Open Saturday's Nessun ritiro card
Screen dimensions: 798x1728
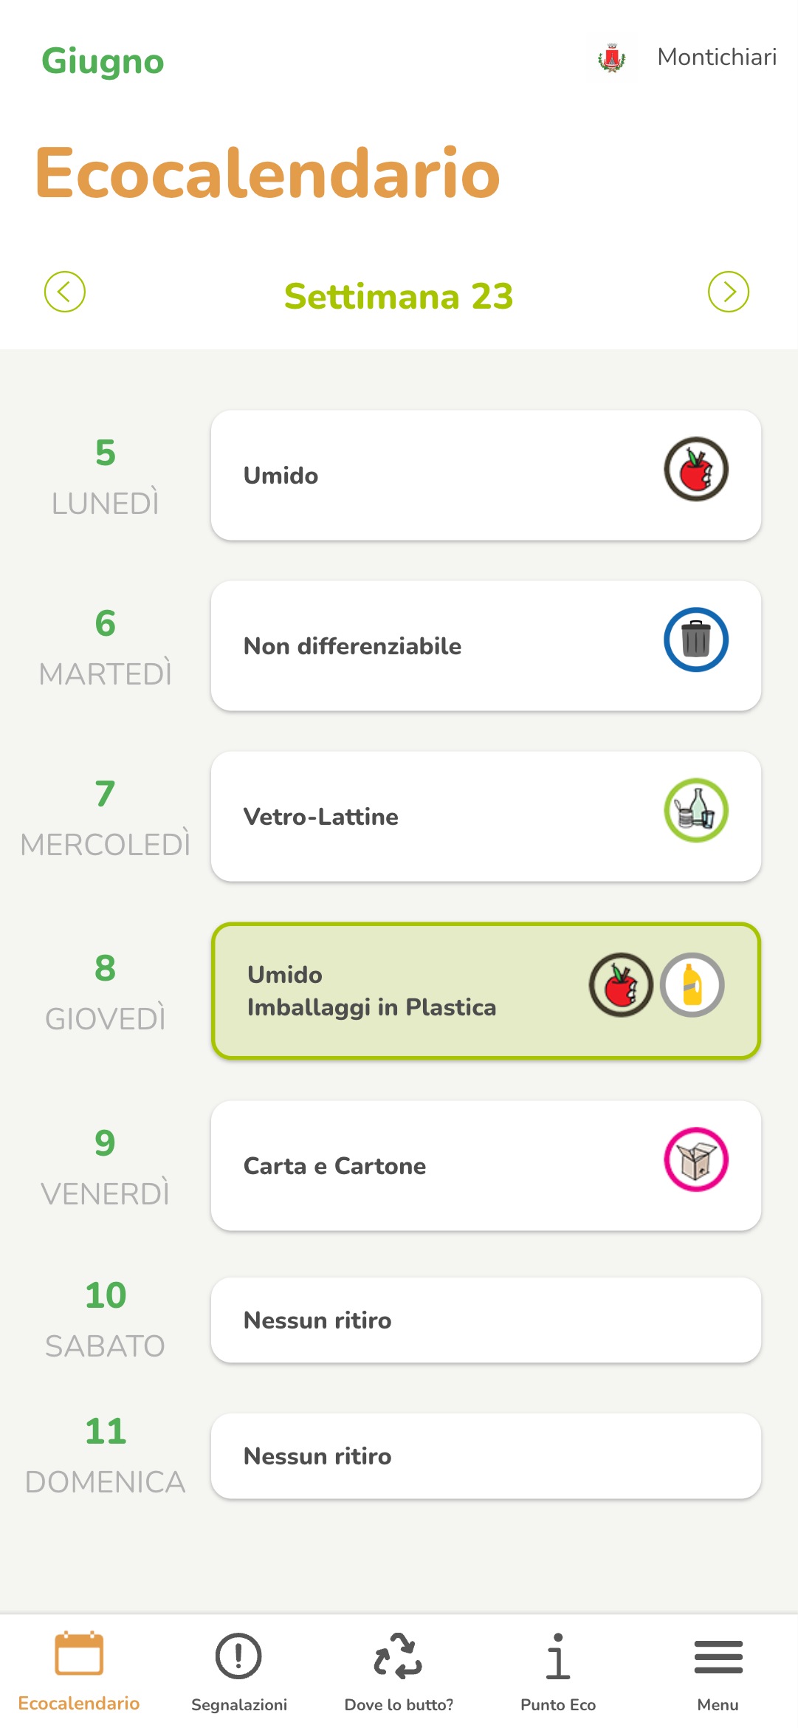click(486, 1320)
